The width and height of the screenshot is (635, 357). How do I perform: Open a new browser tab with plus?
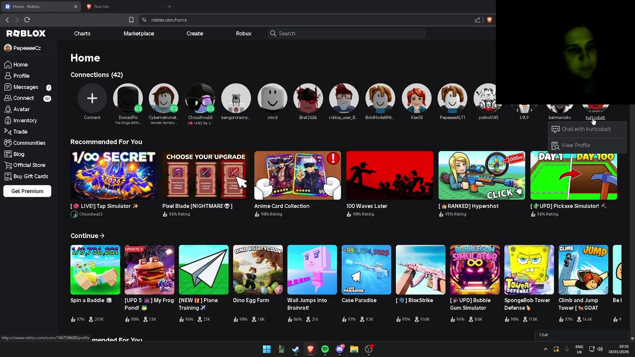(169, 6)
